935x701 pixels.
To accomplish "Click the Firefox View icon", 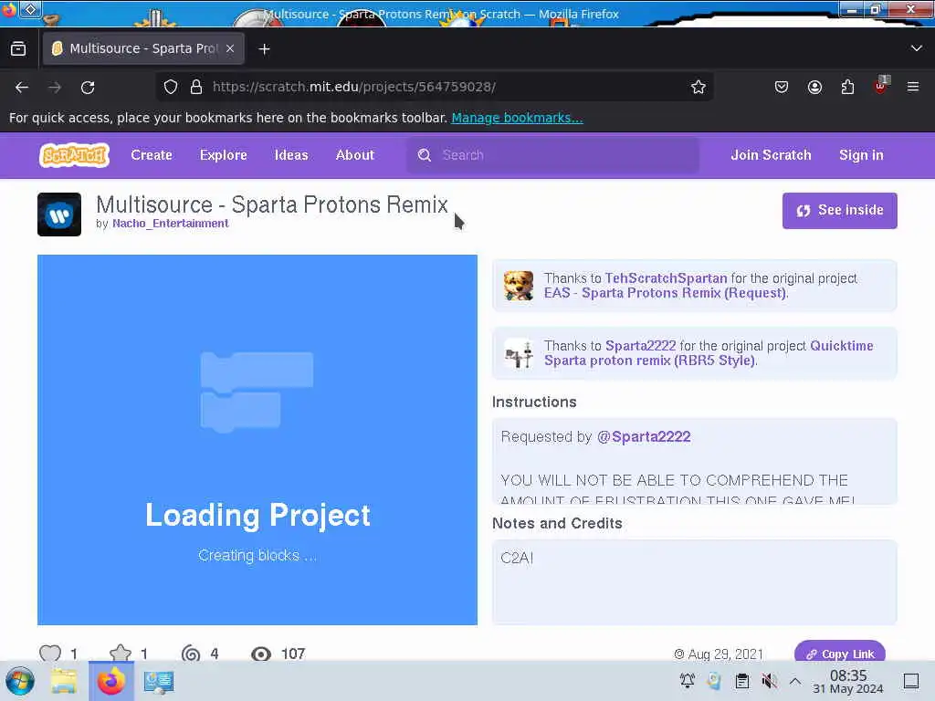I will (18, 49).
